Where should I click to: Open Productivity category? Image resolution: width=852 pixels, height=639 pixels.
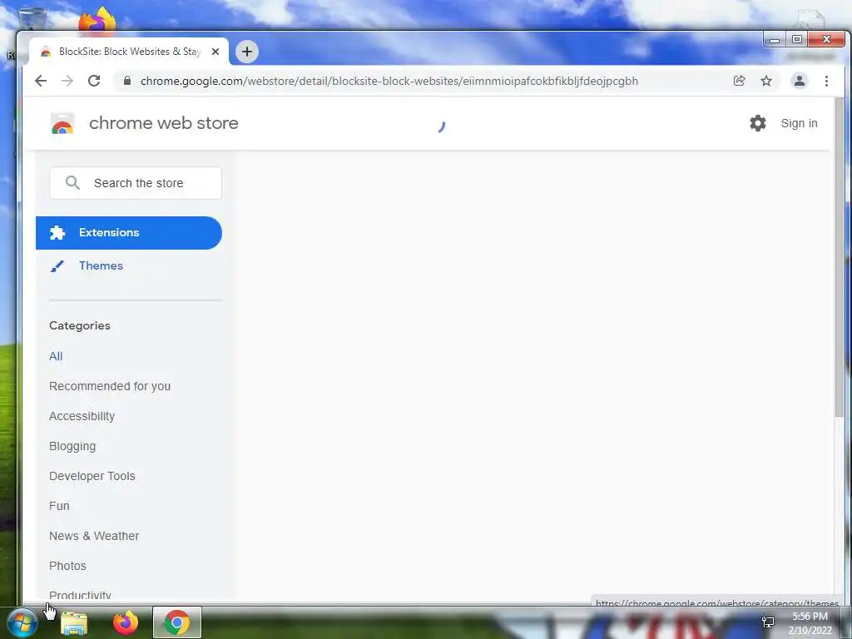click(80, 595)
